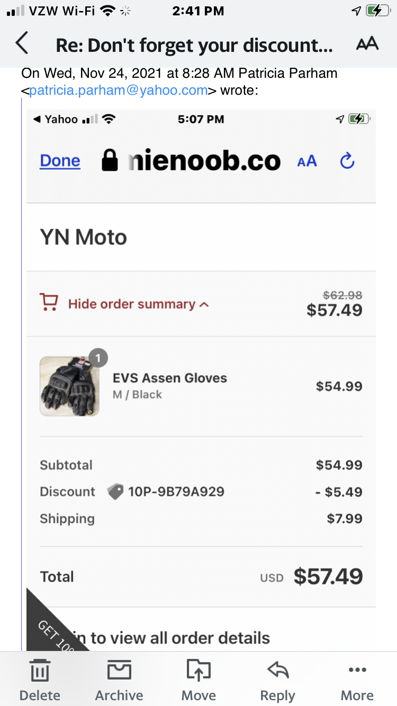Image resolution: width=397 pixels, height=706 pixels.
Task: Reply to this email
Action: click(x=277, y=680)
